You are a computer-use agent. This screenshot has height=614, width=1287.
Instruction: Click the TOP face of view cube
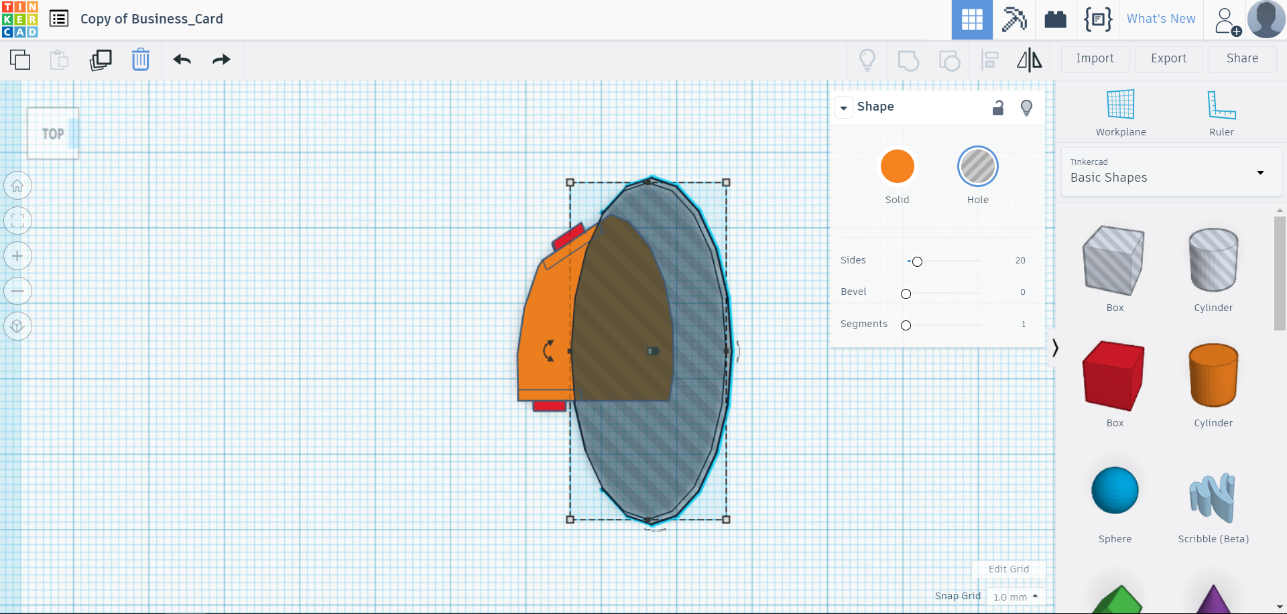[x=53, y=133]
